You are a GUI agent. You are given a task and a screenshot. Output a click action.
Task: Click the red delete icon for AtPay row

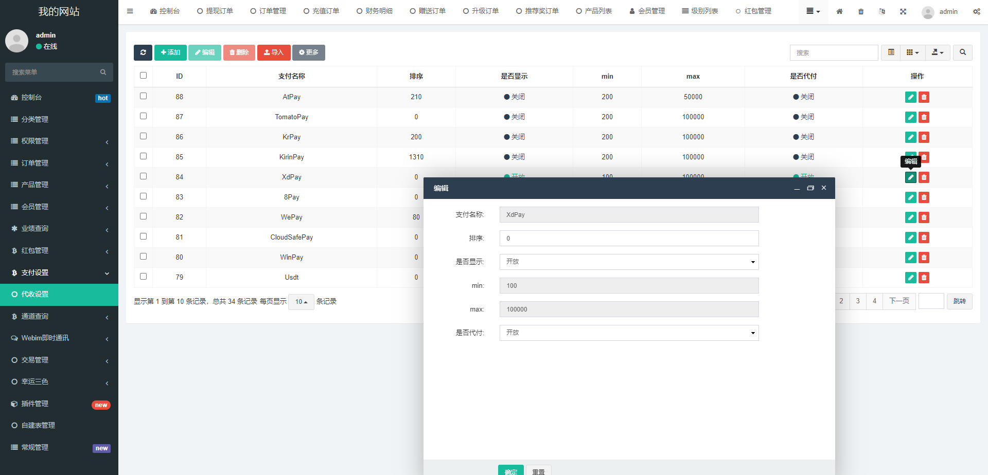[924, 97]
